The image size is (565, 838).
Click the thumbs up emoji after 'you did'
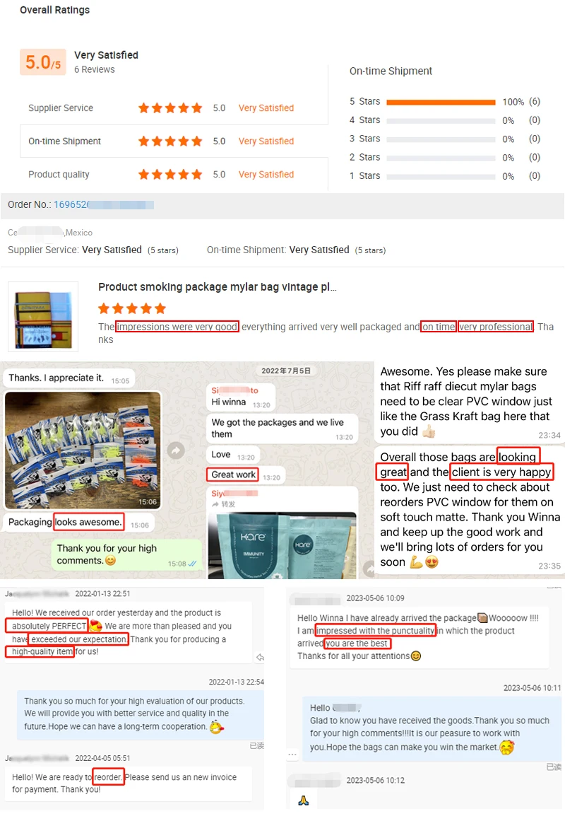(429, 431)
